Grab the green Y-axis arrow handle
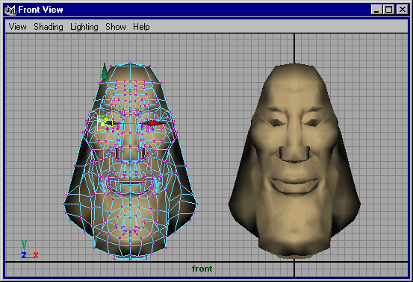 click(105, 71)
